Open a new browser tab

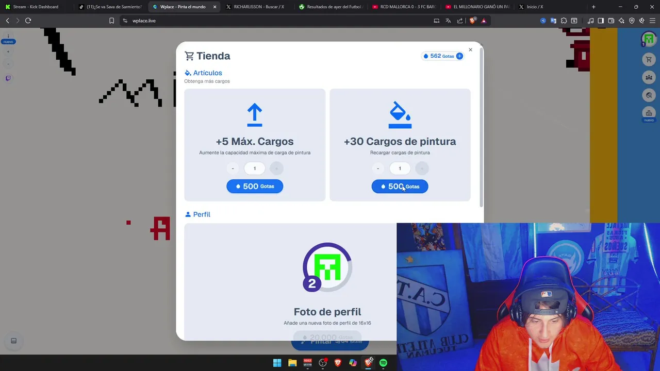click(x=593, y=7)
